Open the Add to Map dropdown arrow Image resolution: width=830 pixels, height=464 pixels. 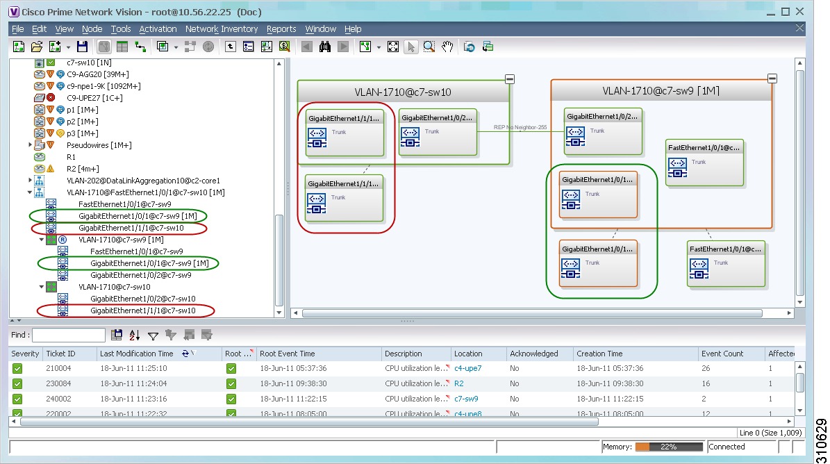pos(68,48)
